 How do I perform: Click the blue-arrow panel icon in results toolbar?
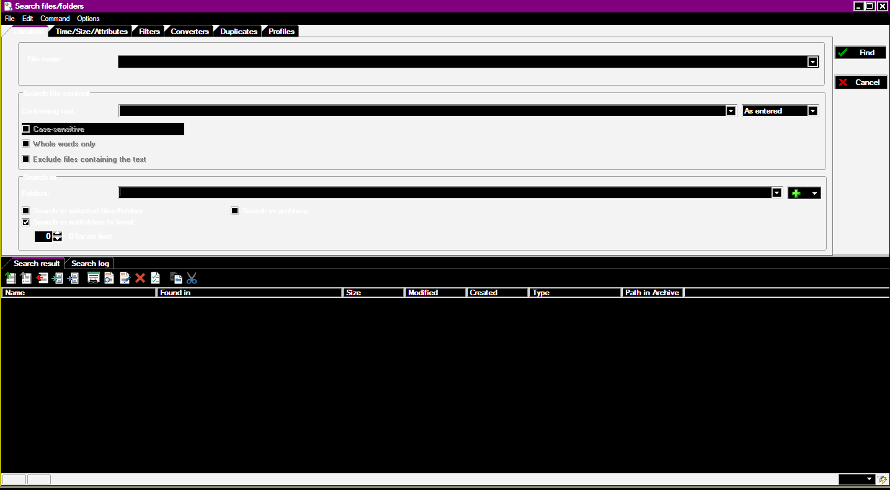[73, 278]
